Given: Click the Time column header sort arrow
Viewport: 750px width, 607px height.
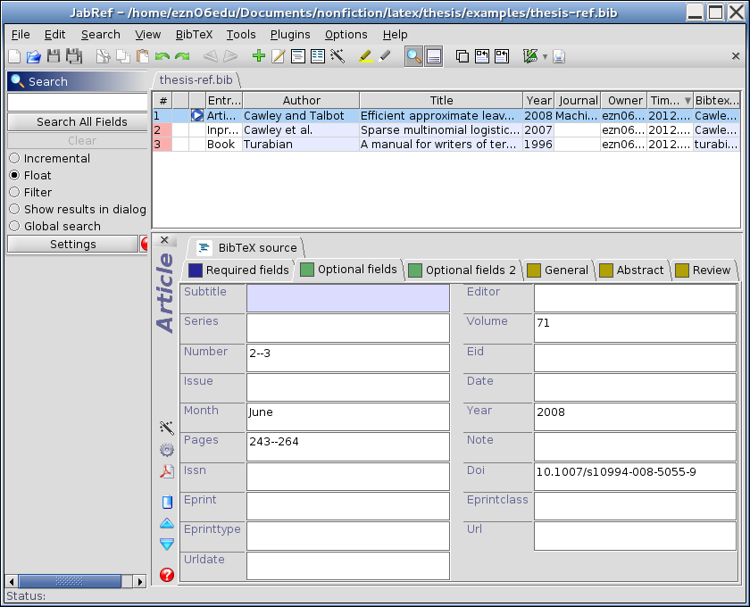Looking at the screenshot, I should pyautogui.click(x=687, y=101).
